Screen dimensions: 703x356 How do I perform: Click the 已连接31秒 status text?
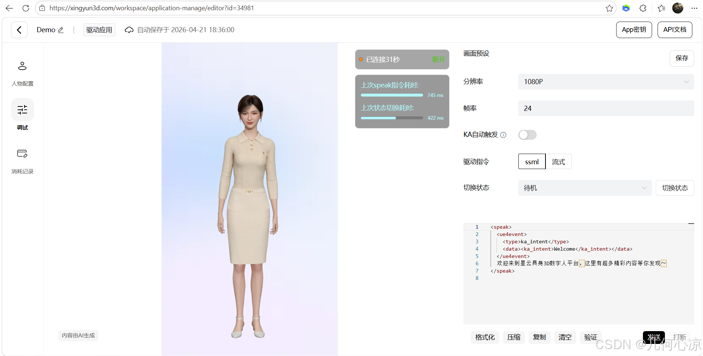click(x=383, y=59)
